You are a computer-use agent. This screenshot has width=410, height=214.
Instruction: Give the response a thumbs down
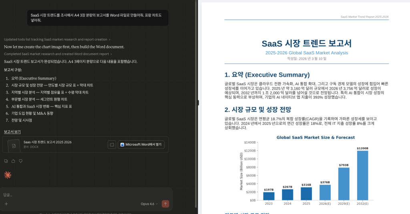(x=20, y=161)
